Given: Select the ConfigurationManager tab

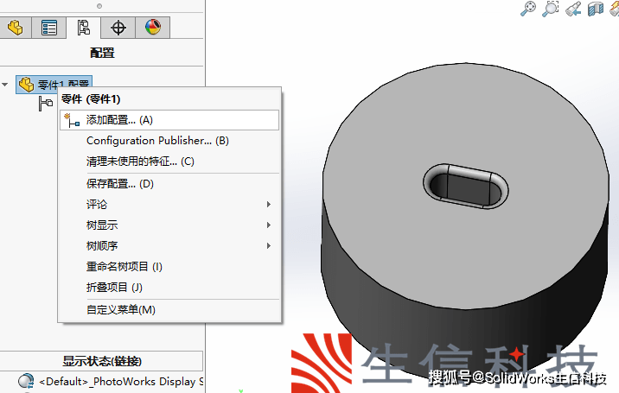Looking at the screenshot, I should pos(83,28).
